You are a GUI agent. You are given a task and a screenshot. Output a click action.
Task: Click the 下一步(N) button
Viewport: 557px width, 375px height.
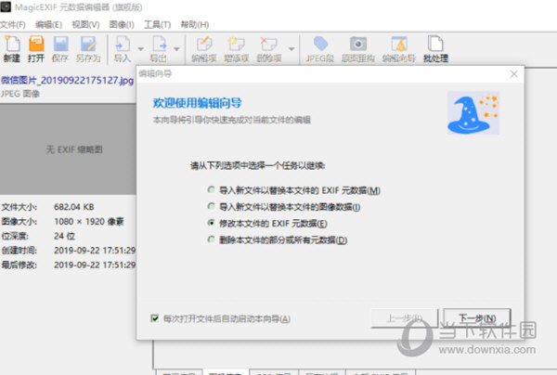coord(477,317)
